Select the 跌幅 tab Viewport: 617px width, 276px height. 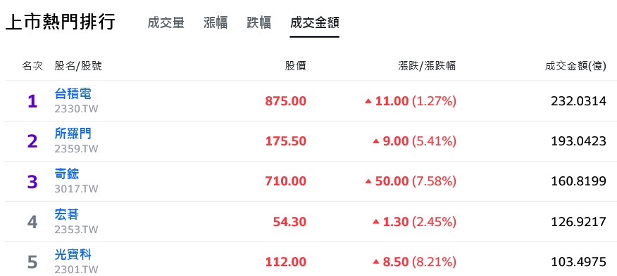(259, 22)
